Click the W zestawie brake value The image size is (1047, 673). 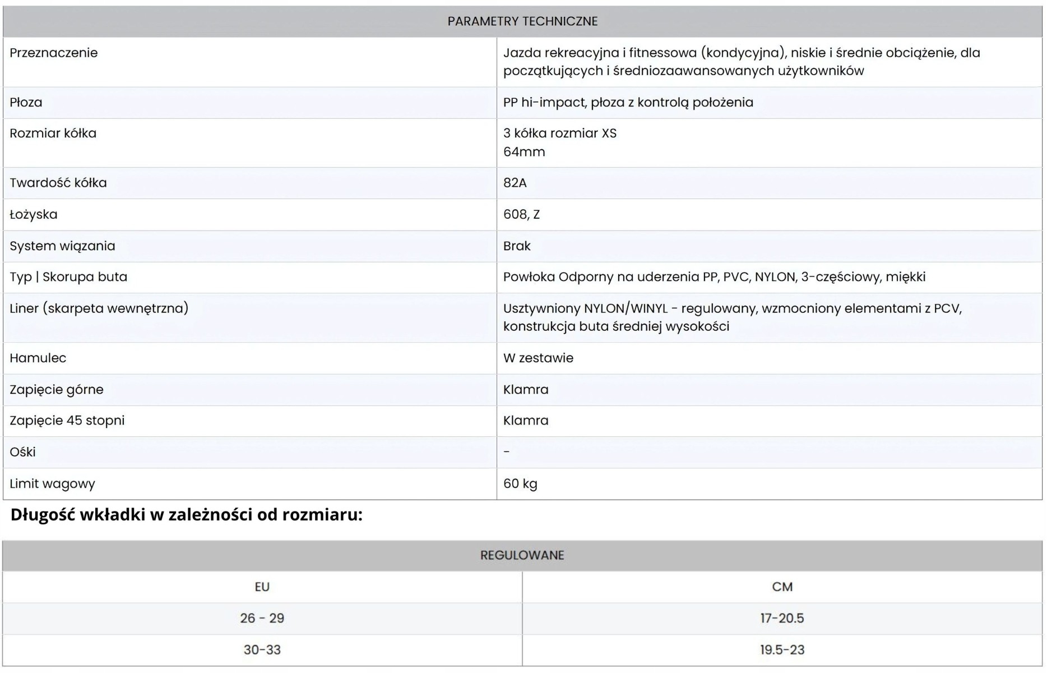pyautogui.click(x=538, y=358)
